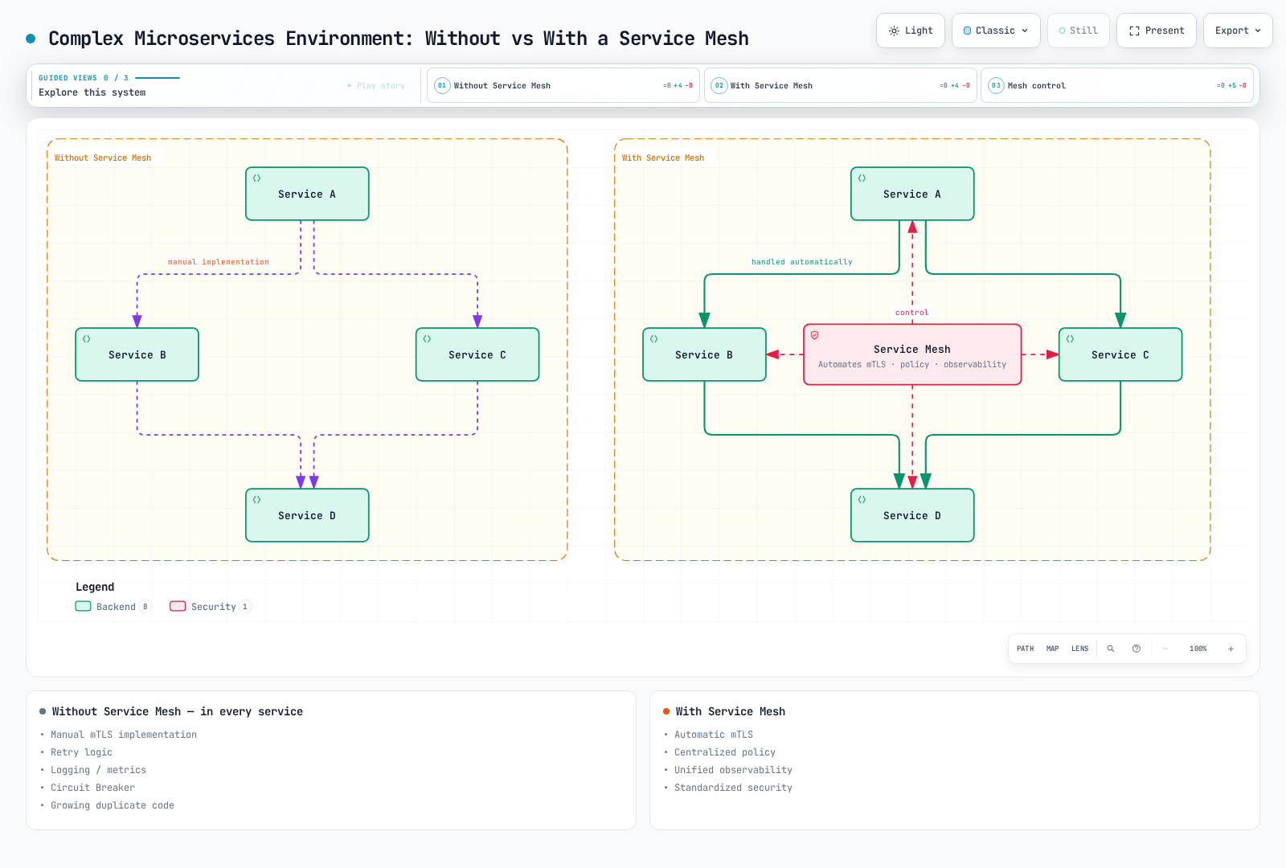Open the help question mark icon
Screen dimensions: 1286x868
pyautogui.click(x=1137, y=649)
